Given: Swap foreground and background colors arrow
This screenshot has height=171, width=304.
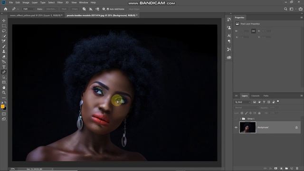Looking at the screenshot, I should (5, 103).
